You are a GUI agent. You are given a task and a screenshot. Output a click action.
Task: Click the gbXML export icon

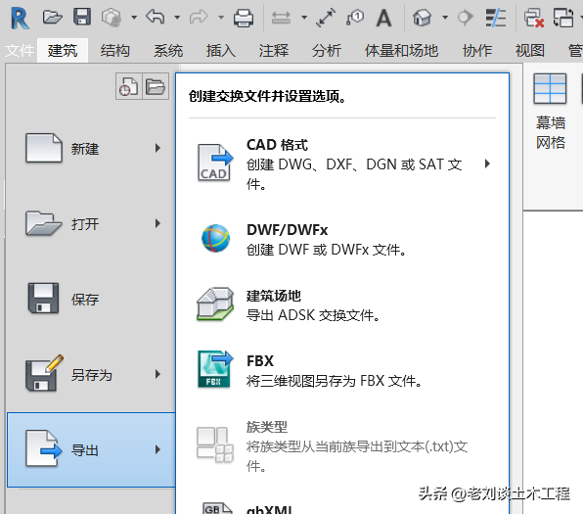coord(217,508)
